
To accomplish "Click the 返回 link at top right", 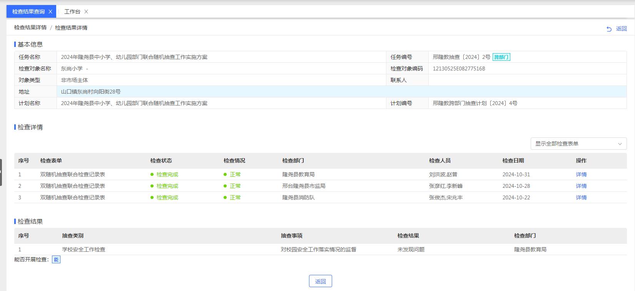I will [x=621, y=28].
